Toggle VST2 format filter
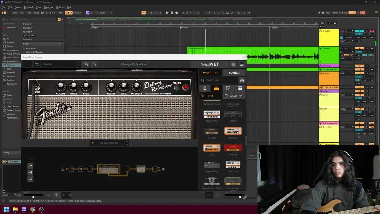Viewport: 380px width, 214px height. click(x=26, y=35)
